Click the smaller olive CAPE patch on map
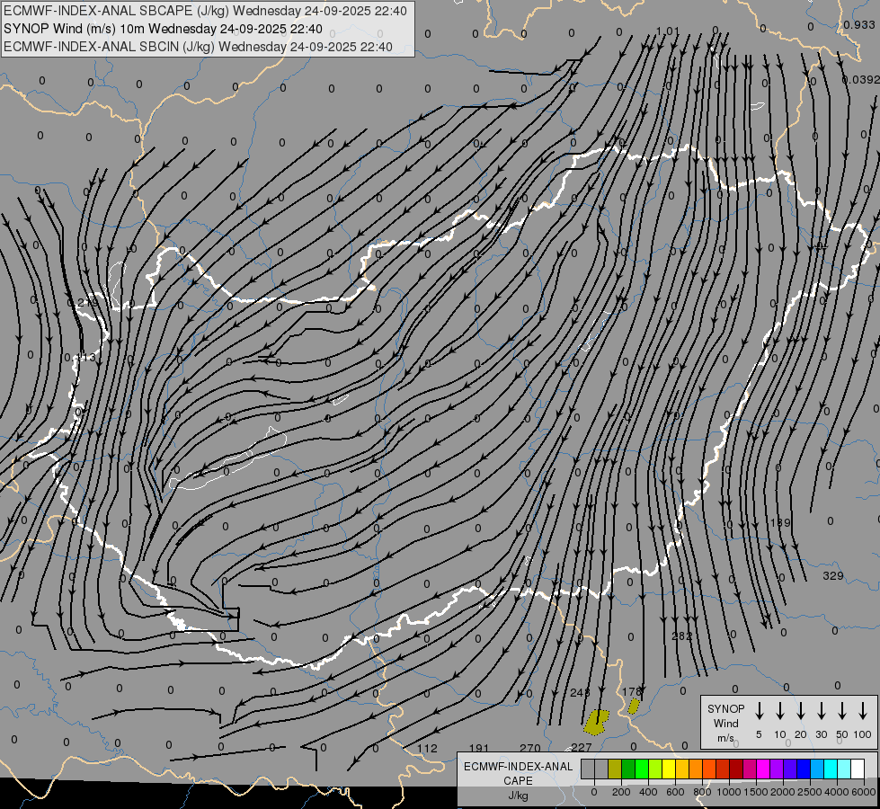The image size is (880, 809). 634,707
